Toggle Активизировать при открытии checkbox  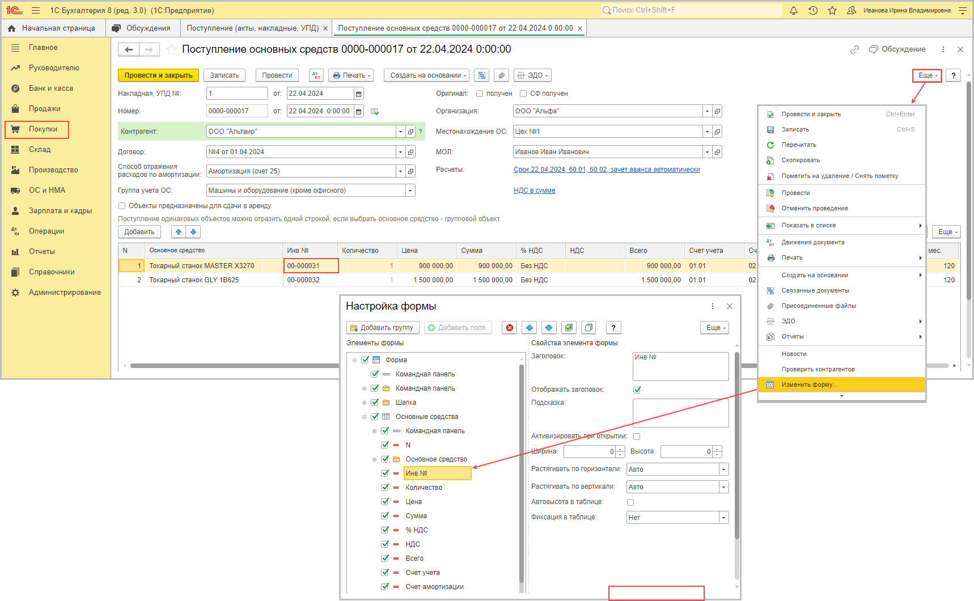637,437
